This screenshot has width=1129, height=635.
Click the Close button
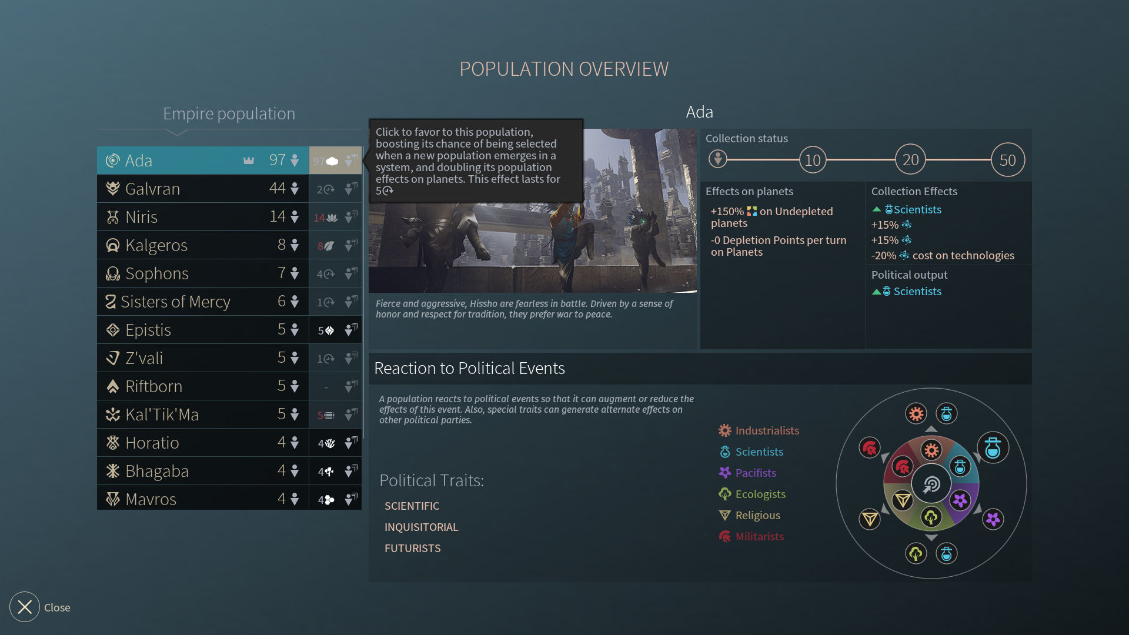click(x=25, y=607)
